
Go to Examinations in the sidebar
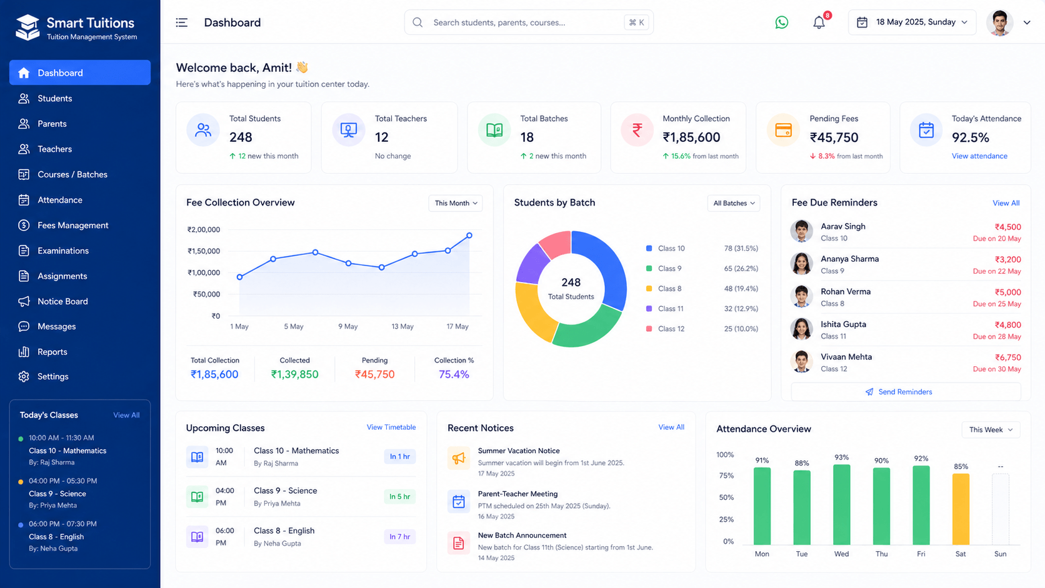(62, 251)
